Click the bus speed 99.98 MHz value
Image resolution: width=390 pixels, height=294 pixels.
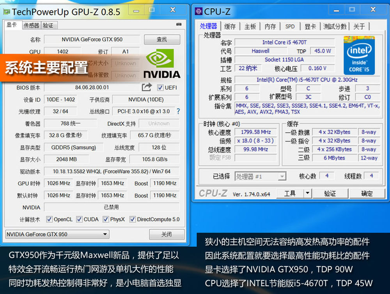click(x=256, y=150)
